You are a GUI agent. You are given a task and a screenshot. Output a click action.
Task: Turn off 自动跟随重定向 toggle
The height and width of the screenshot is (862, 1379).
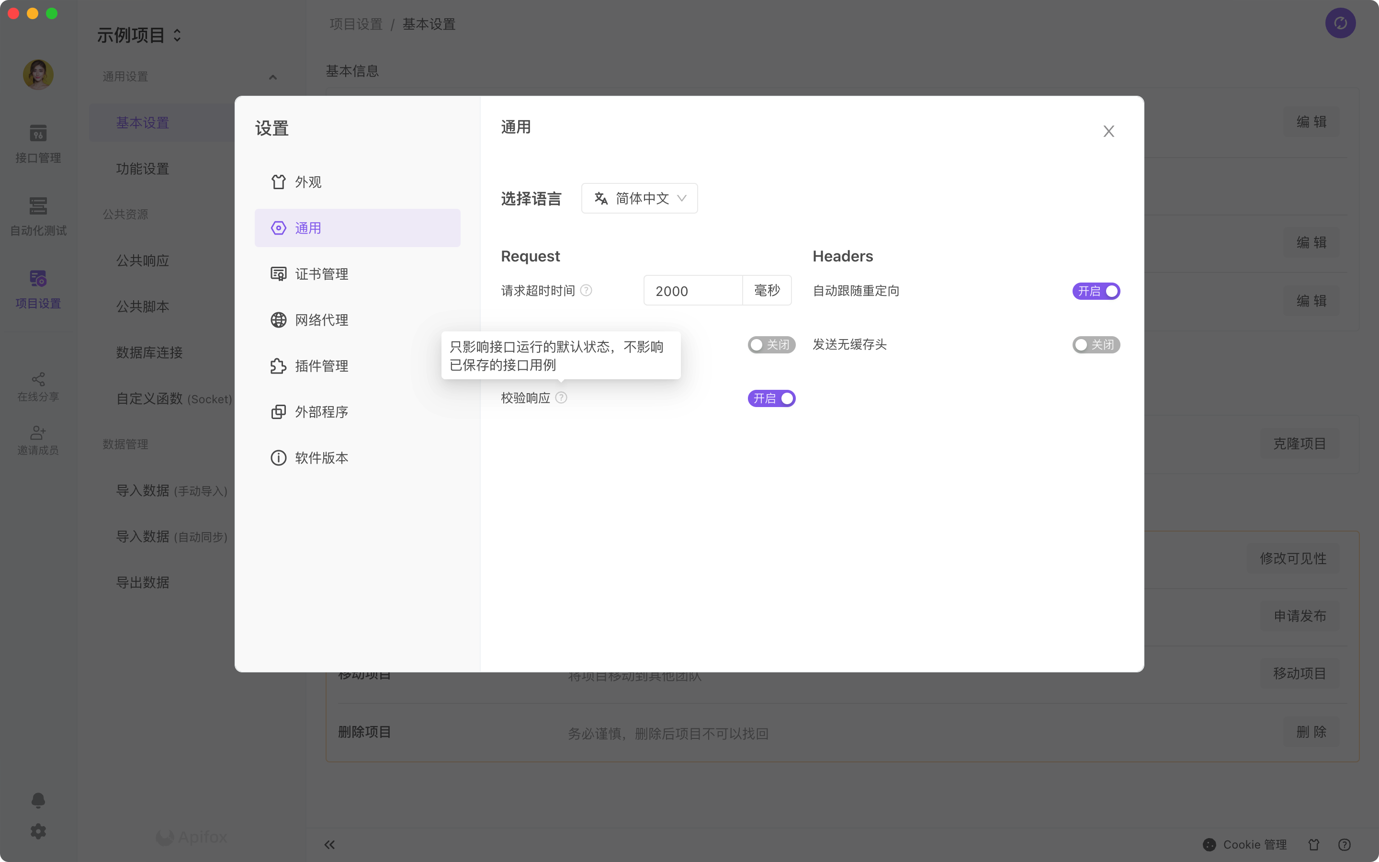click(x=1096, y=291)
